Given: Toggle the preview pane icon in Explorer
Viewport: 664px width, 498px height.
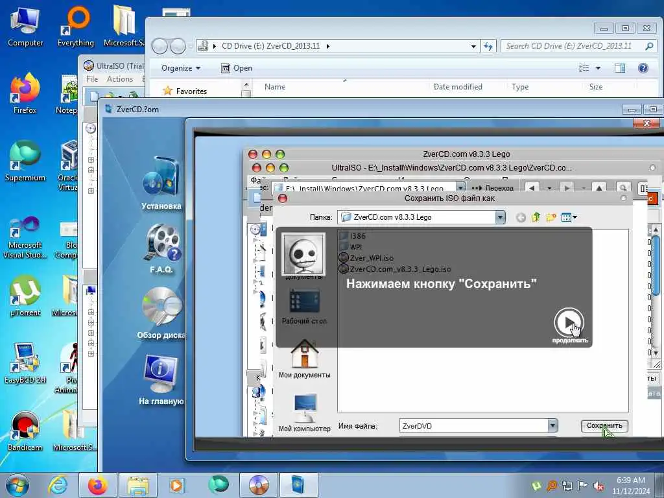Looking at the screenshot, I should coord(620,67).
